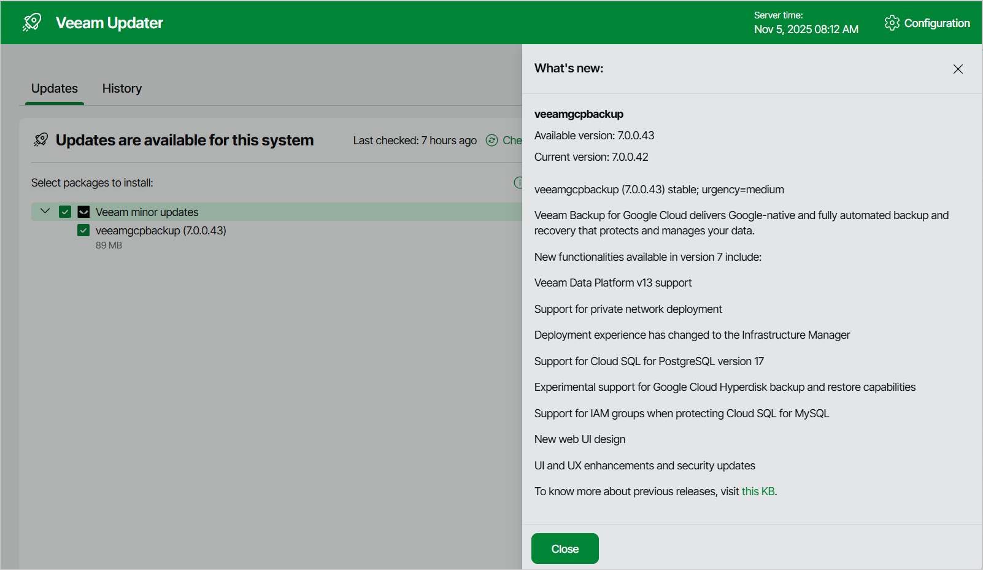Open the History tab
Viewport: 983px width, 570px height.
click(x=122, y=88)
